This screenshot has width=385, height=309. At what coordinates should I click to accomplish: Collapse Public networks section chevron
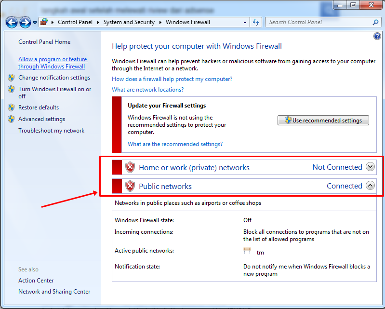click(370, 186)
